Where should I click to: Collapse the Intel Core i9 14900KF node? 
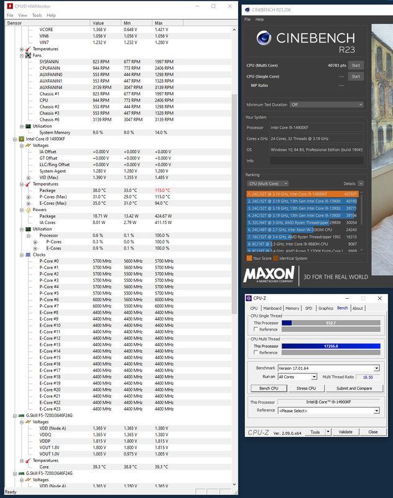[x=15, y=139]
